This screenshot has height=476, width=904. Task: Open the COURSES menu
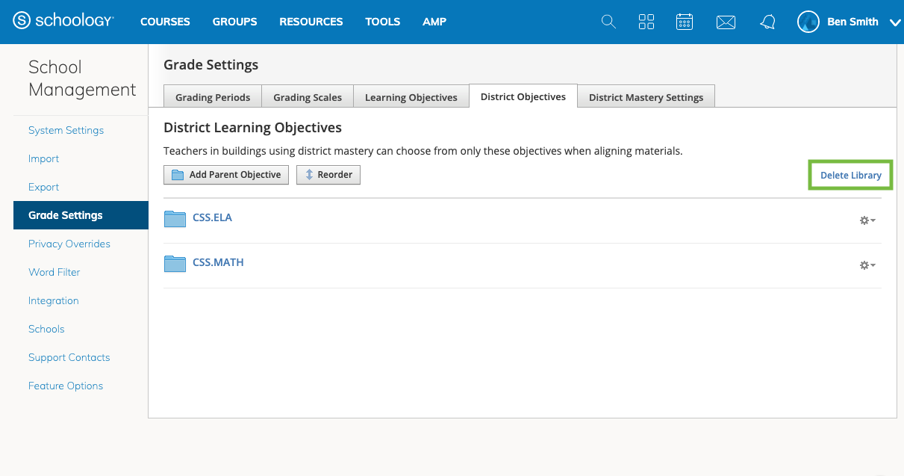[x=165, y=22]
